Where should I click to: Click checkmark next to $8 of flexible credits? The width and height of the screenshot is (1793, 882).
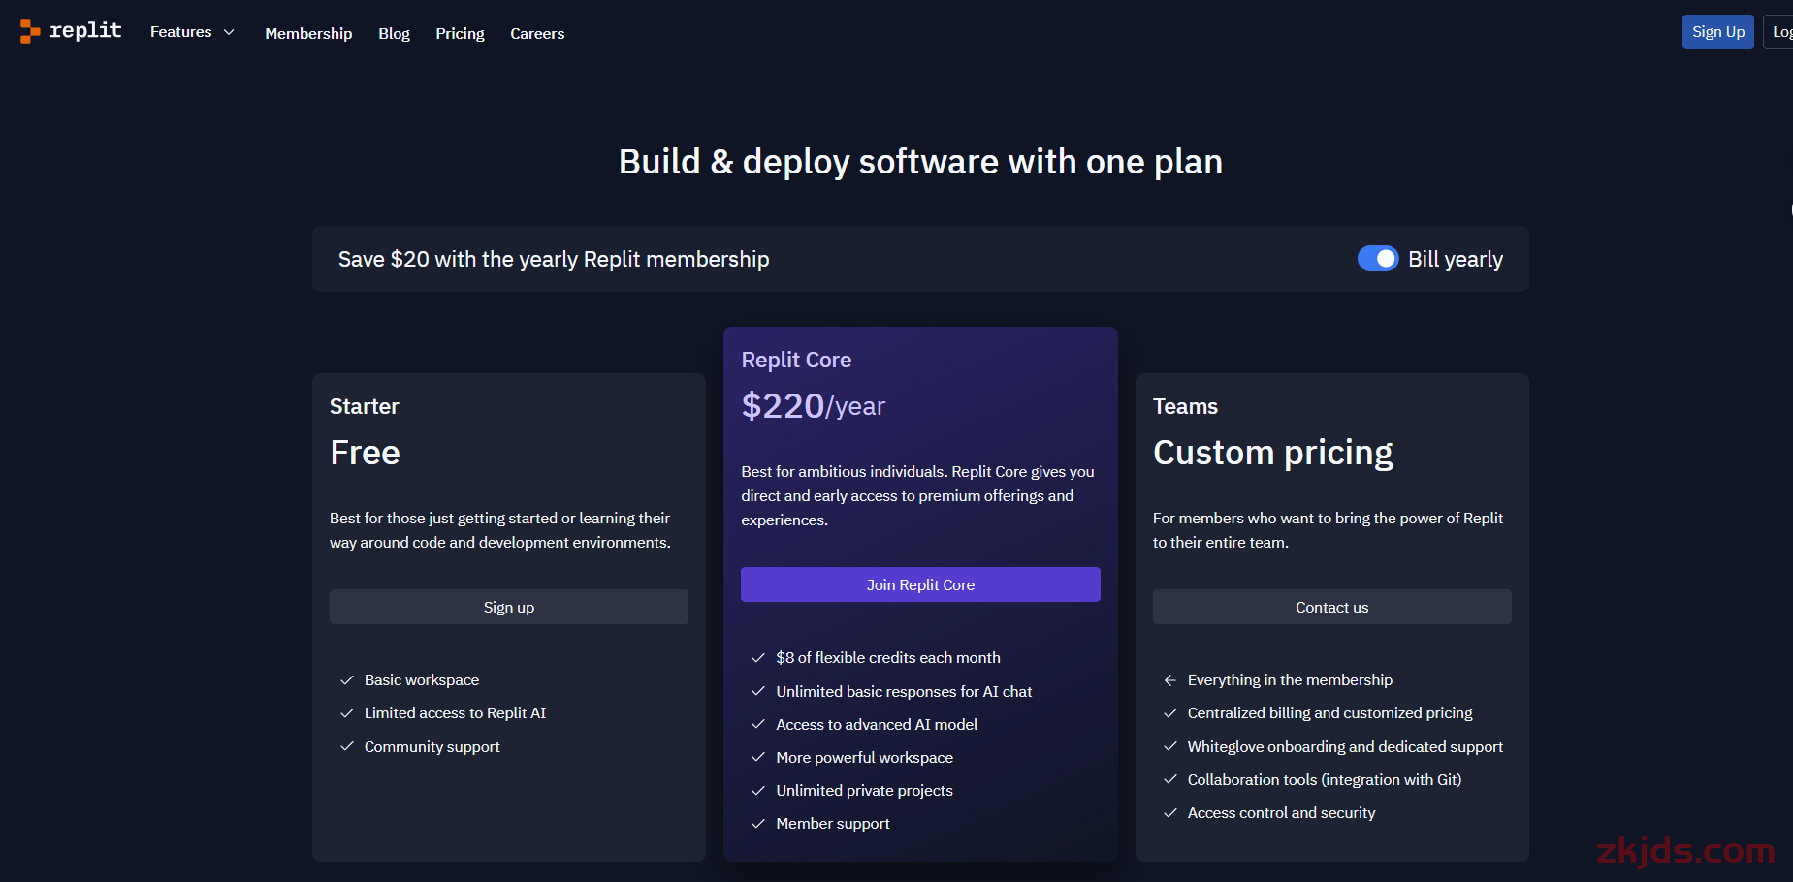(x=758, y=658)
